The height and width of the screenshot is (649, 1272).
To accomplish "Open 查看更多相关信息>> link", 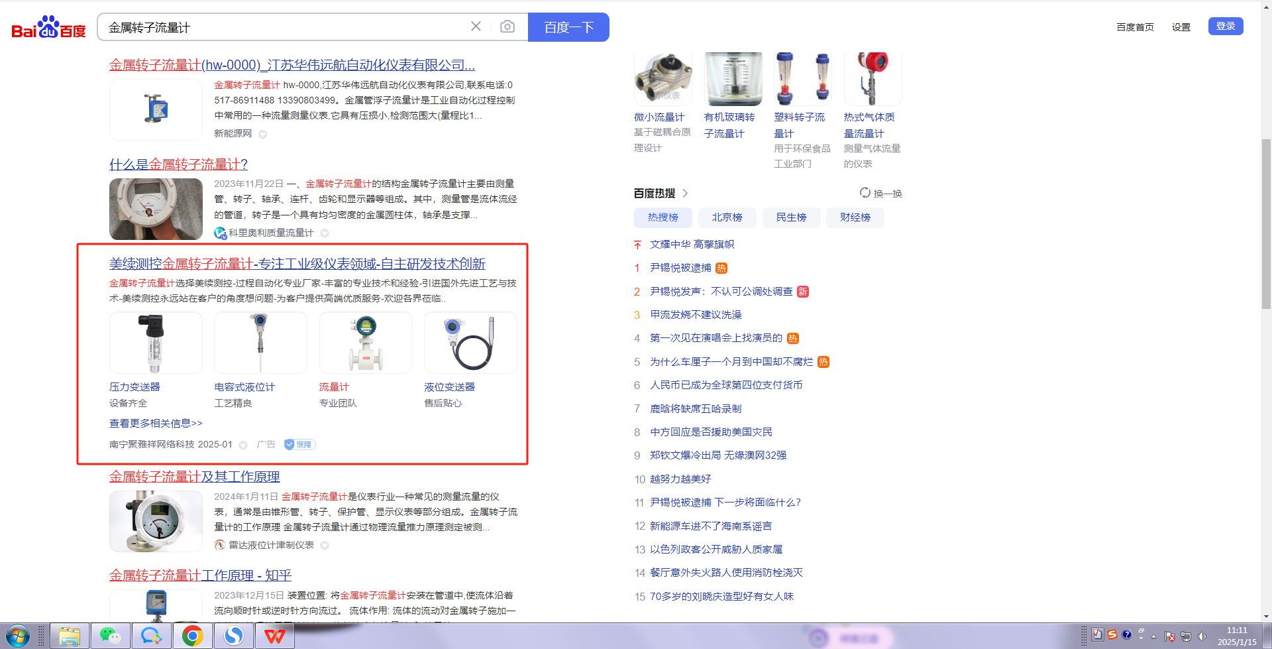I will [x=156, y=424].
